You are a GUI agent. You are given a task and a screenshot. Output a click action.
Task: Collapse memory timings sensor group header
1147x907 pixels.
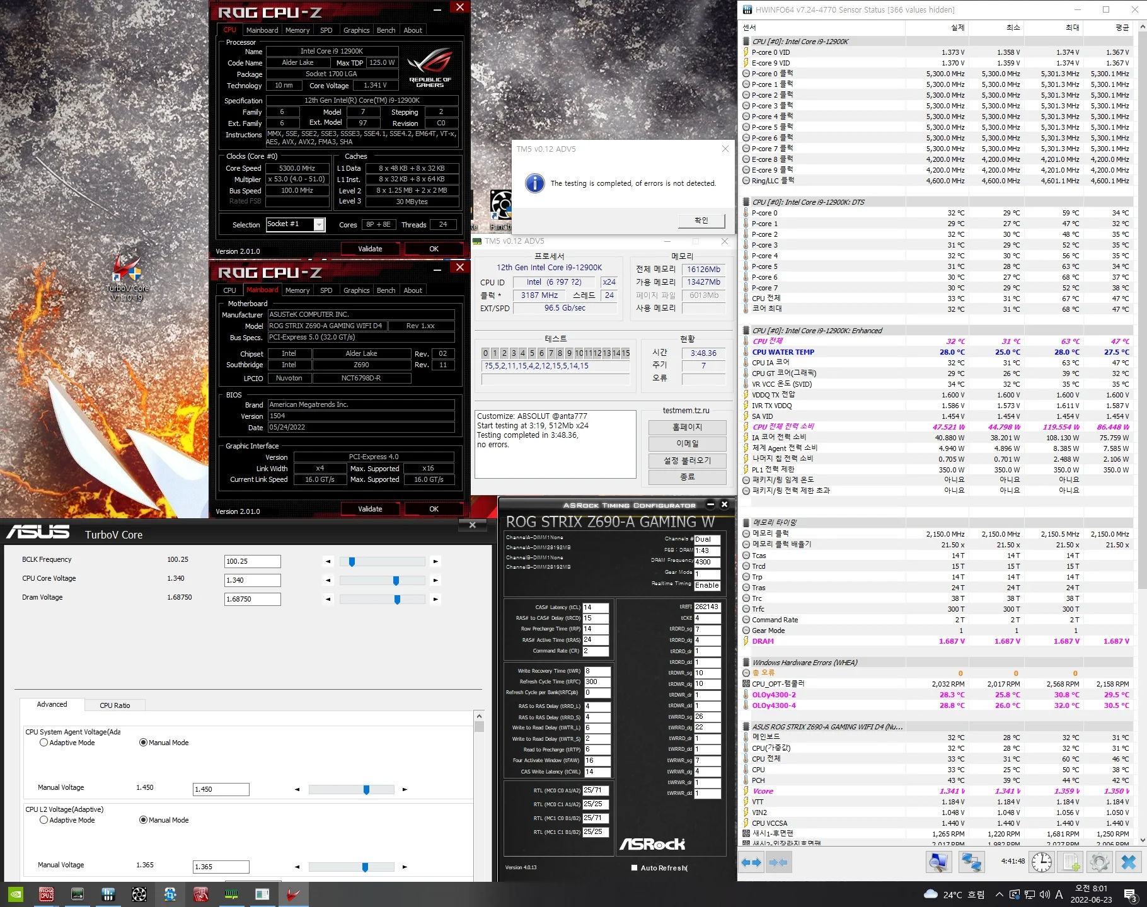pos(746,523)
